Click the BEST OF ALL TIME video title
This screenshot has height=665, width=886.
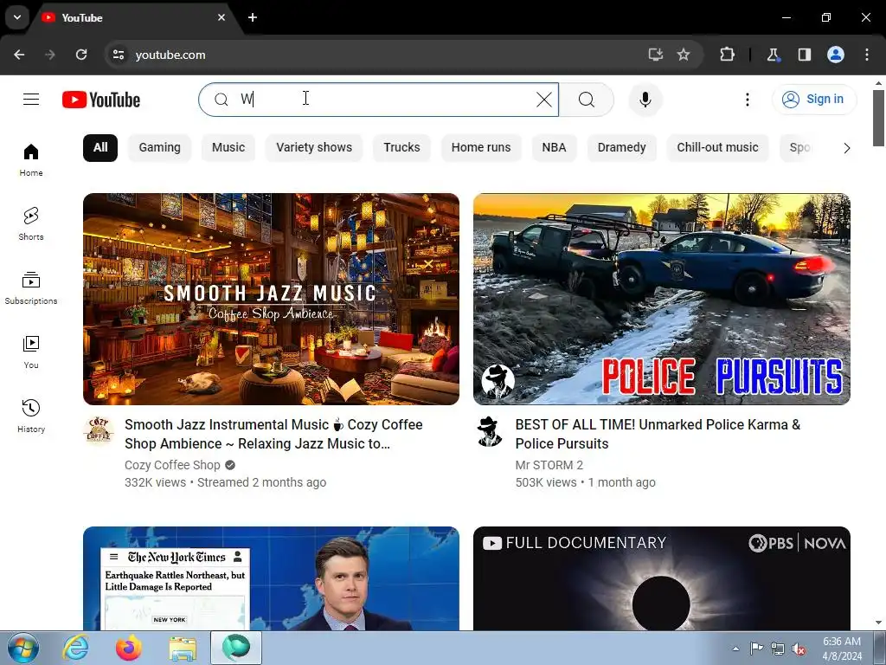(x=658, y=435)
